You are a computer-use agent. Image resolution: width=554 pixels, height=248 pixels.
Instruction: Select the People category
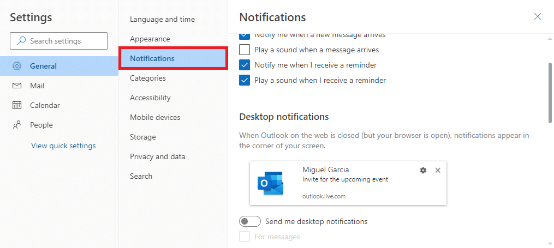coord(59,125)
